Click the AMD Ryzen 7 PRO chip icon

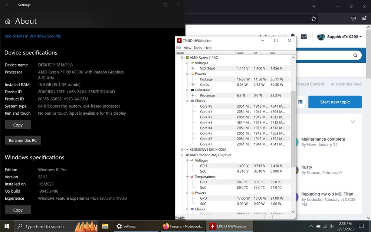(x=187, y=58)
